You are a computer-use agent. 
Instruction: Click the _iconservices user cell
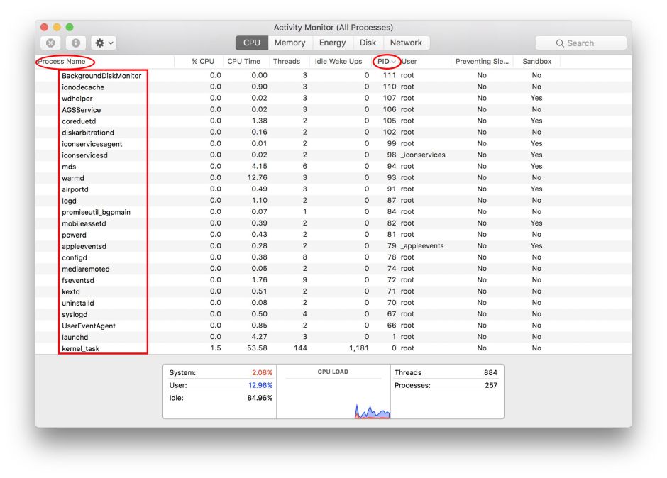click(x=423, y=155)
